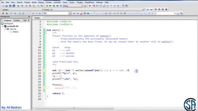Open the DoxyBlocks menu
Viewport: 198px width, 111px height.
point(89,2)
